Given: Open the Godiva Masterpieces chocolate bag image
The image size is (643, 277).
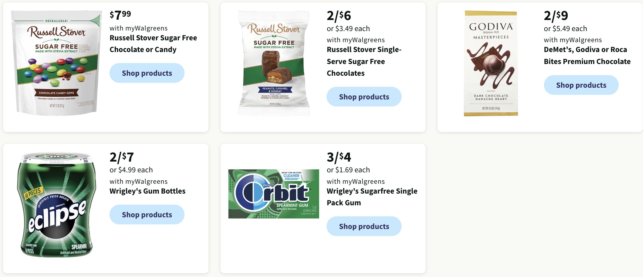Looking at the screenshot, I should point(491,63).
